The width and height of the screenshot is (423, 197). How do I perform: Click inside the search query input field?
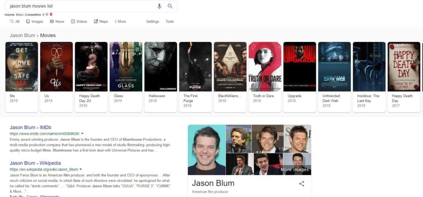[78, 6]
